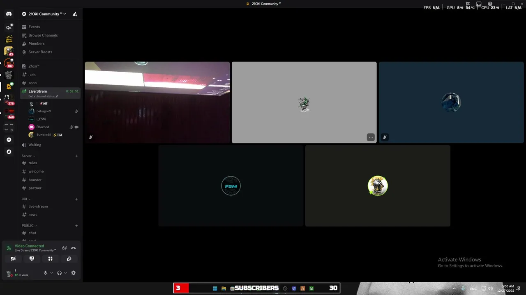Open the chat channel

50,233
